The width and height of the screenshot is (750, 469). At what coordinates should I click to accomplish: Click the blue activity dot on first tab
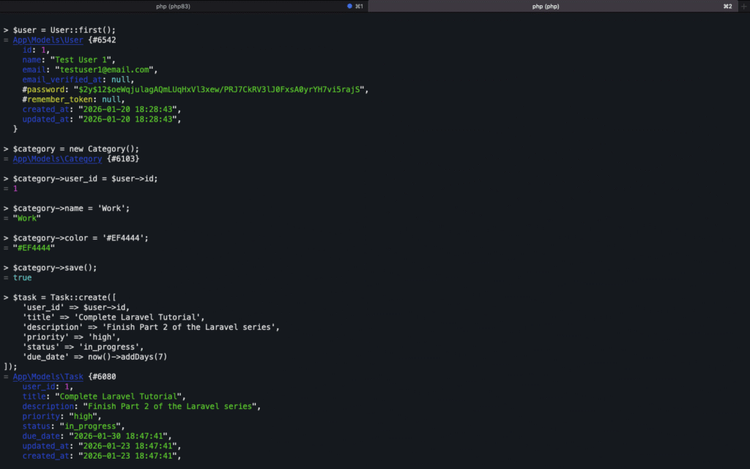pos(349,6)
